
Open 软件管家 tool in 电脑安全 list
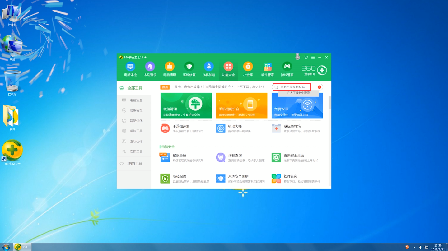point(296,179)
